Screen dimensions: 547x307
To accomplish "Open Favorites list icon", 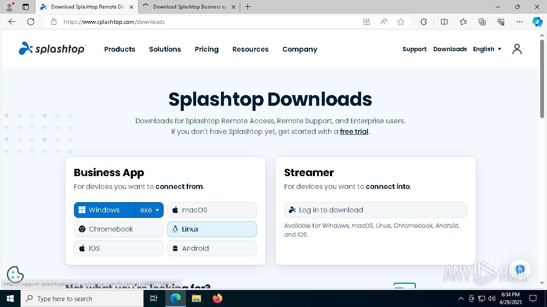I will (x=463, y=22).
